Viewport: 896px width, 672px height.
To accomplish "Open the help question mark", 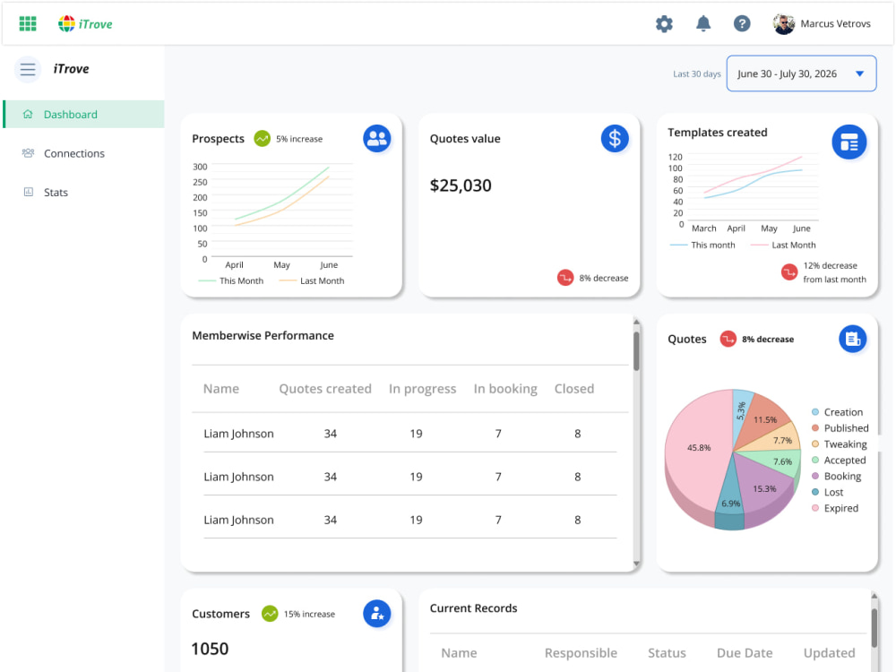I will (x=742, y=23).
